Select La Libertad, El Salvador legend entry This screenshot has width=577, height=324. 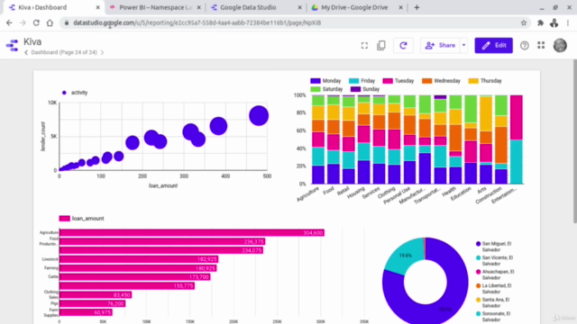click(493, 288)
